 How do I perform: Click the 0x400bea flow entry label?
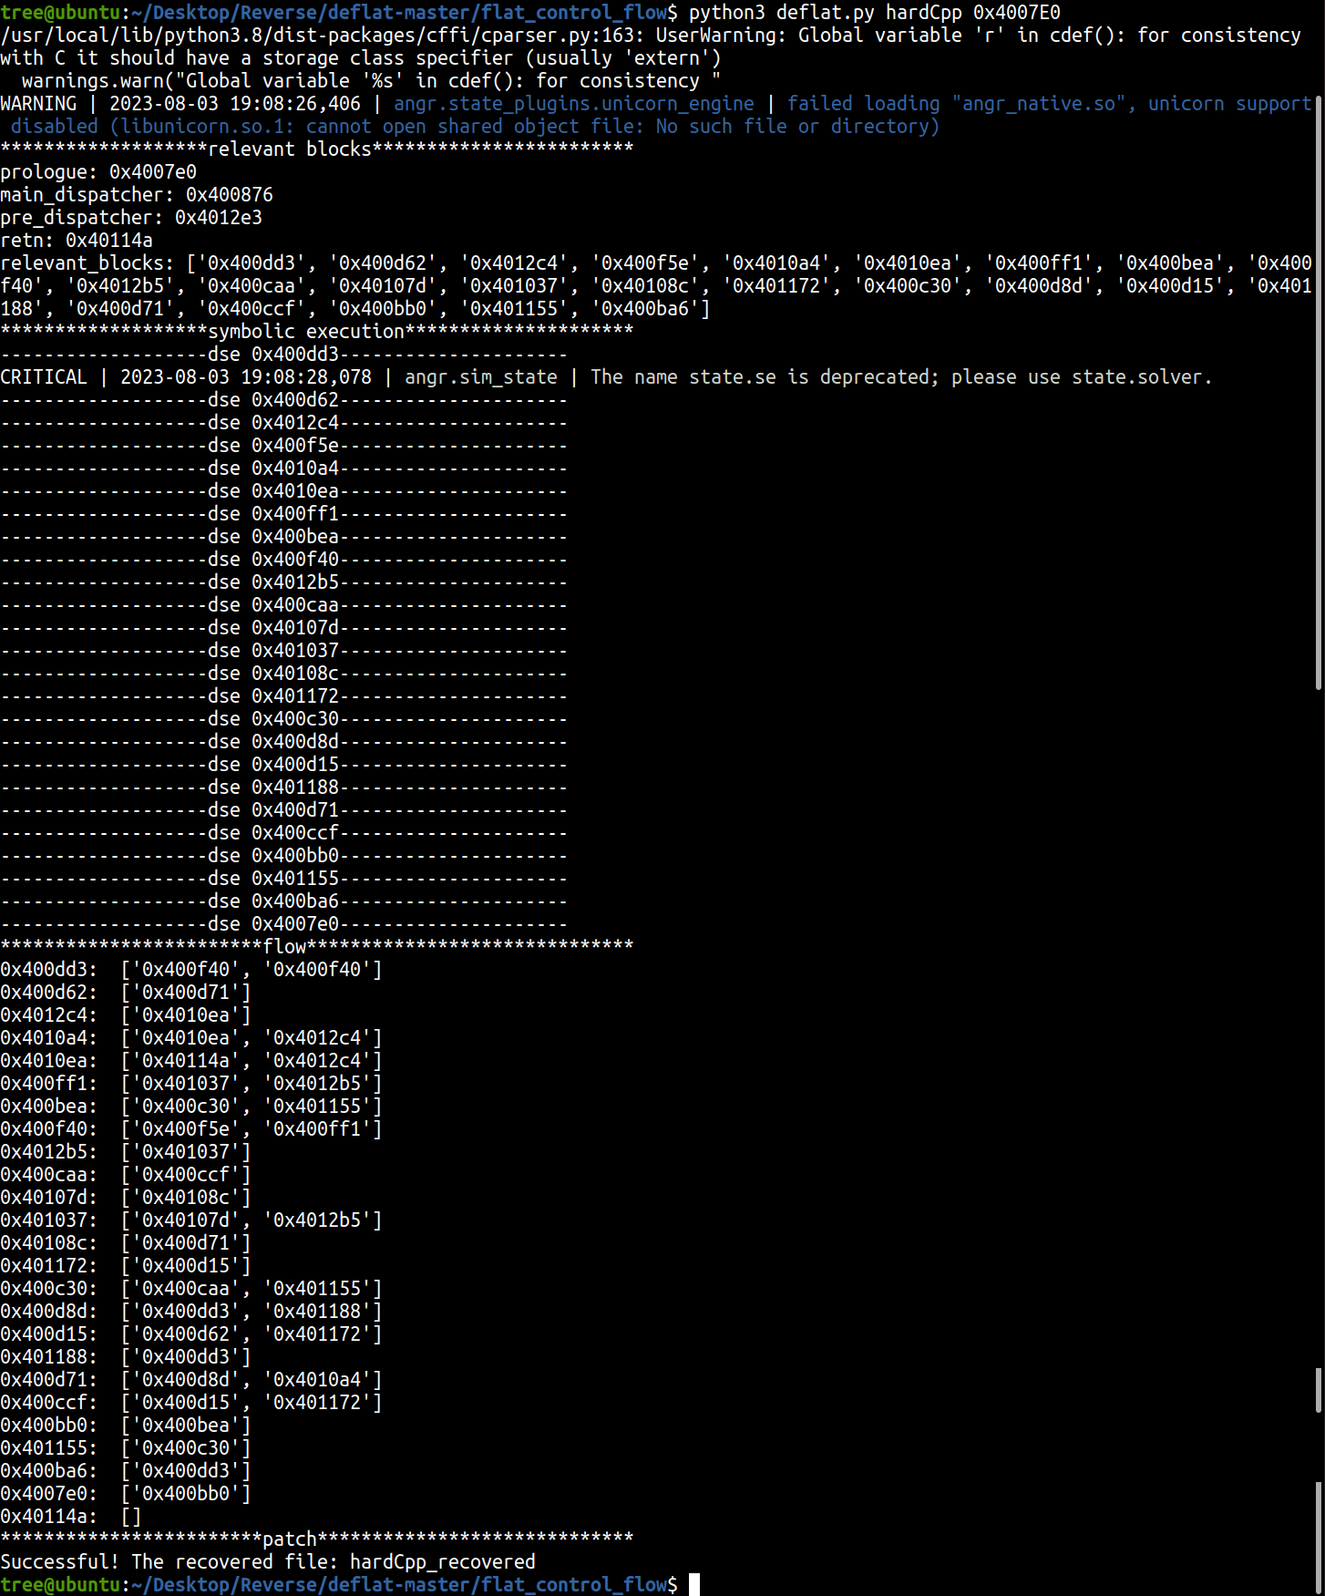coord(47,1106)
